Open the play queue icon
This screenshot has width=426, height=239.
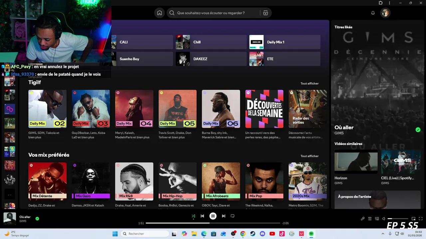(370, 219)
